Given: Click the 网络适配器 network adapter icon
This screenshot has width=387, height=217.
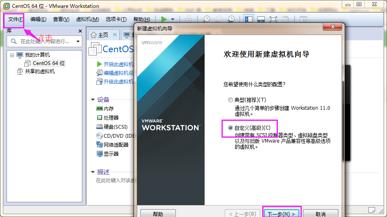Looking at the screenshot, I should [x=100, y=145].
